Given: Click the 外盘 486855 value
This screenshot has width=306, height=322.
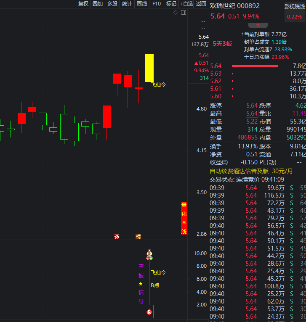Looking at the screenshot, I should [x=247, y=137].
